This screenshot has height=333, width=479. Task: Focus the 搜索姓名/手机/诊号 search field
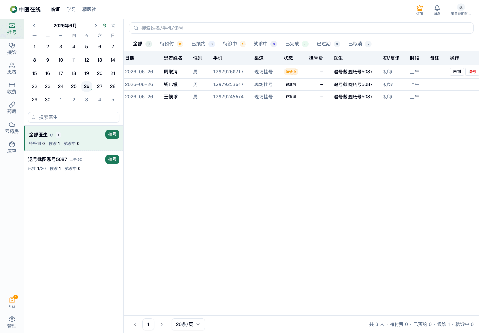(301, 28)
